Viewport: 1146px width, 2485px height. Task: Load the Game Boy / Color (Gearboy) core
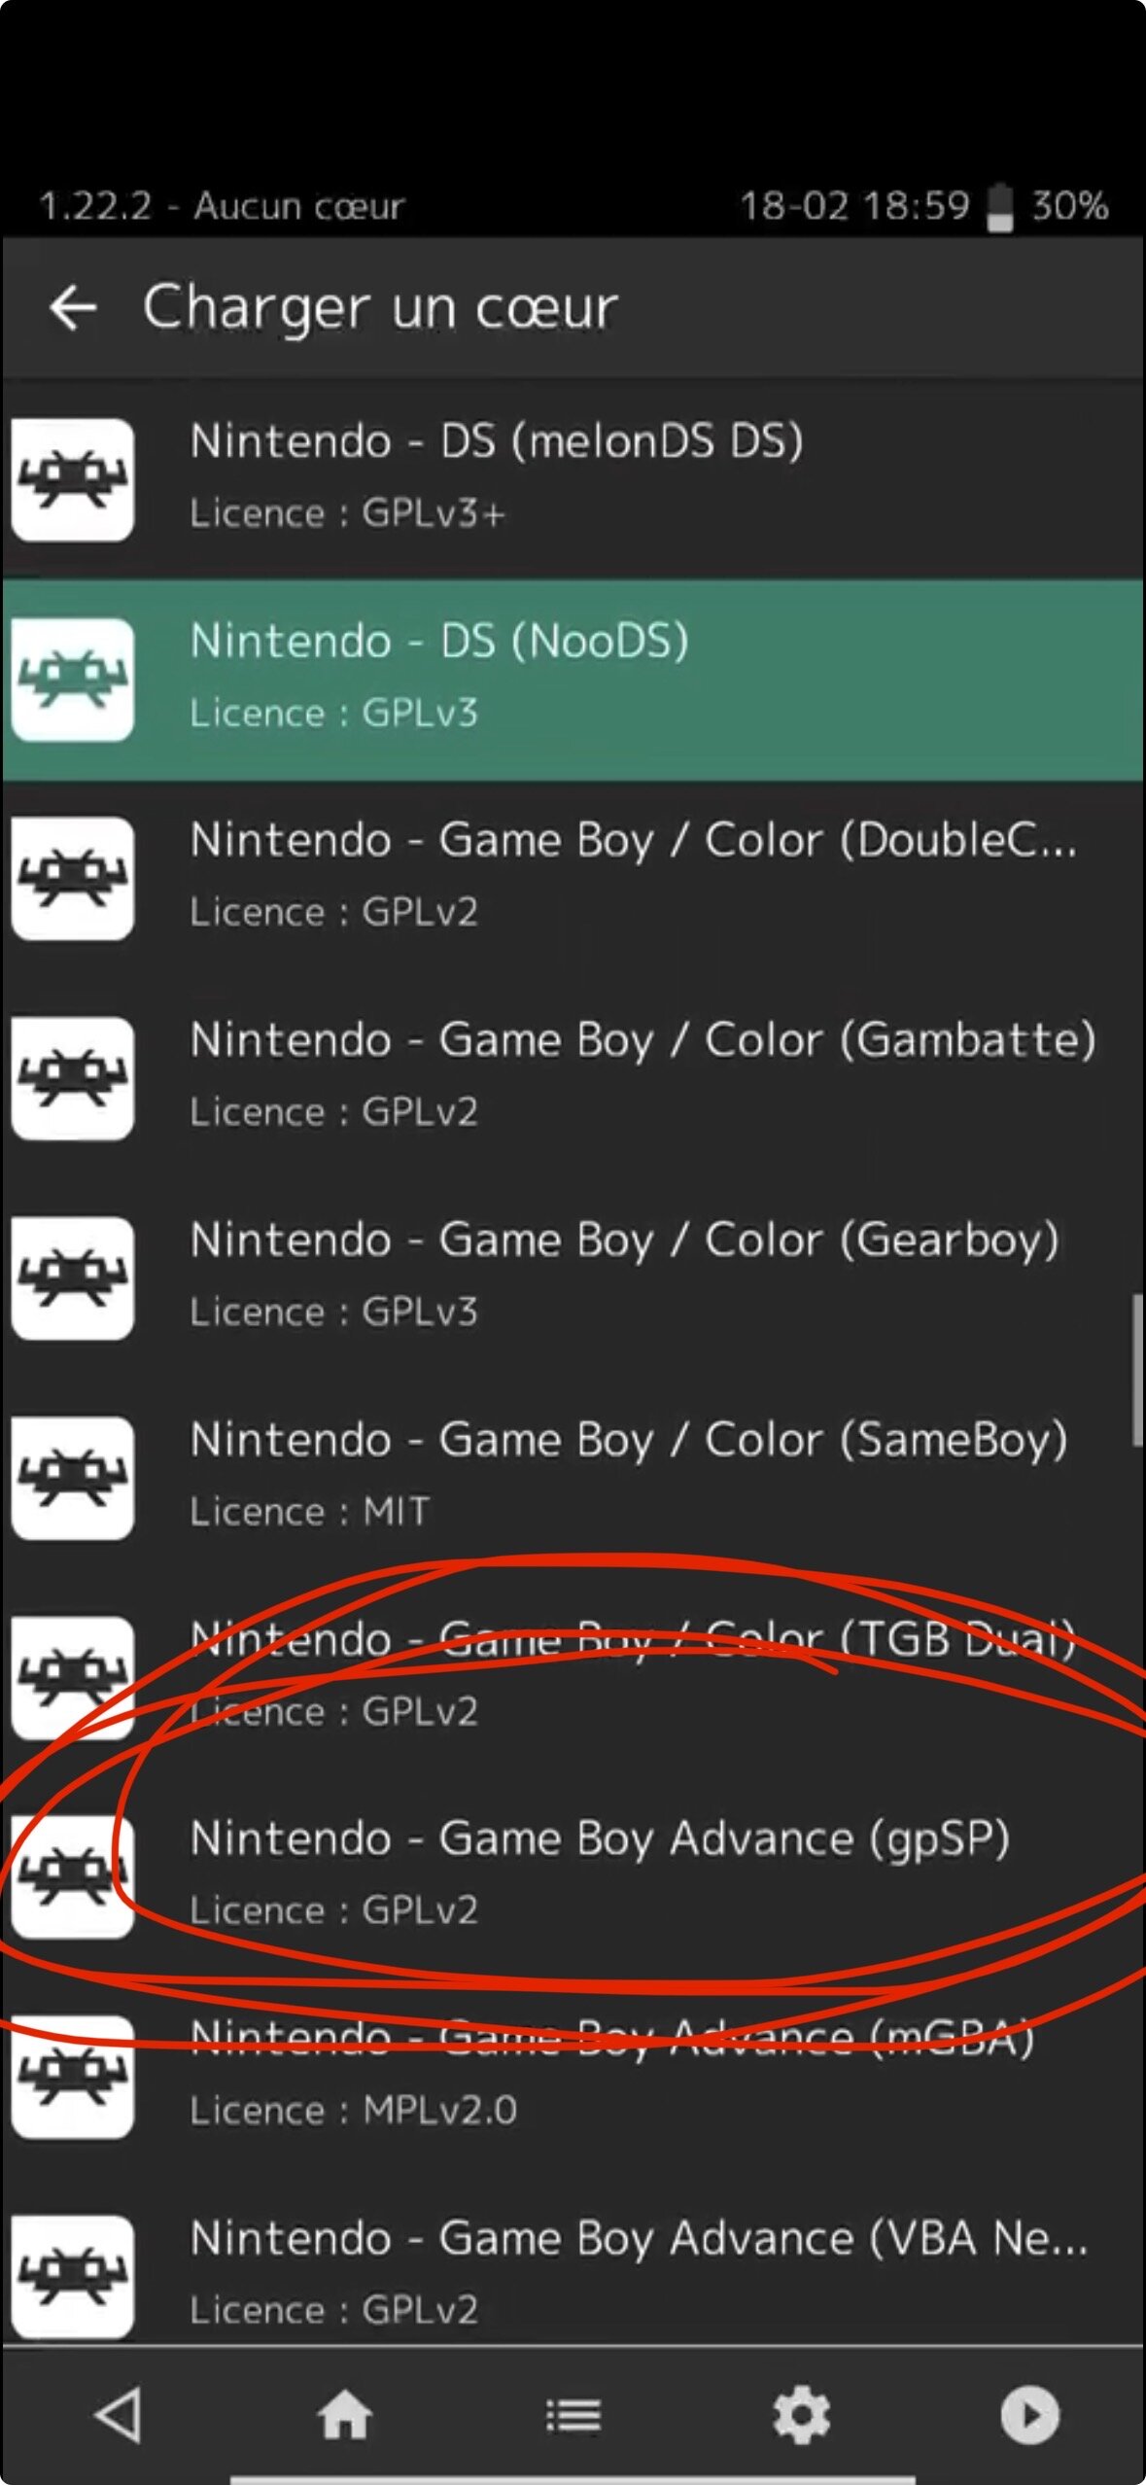tap(573, 1278)
